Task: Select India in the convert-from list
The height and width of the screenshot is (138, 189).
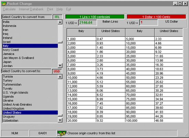Action: point(30,22)
